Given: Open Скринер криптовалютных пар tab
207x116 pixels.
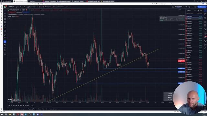Looking at the screenshot, I should pos(16,109).
